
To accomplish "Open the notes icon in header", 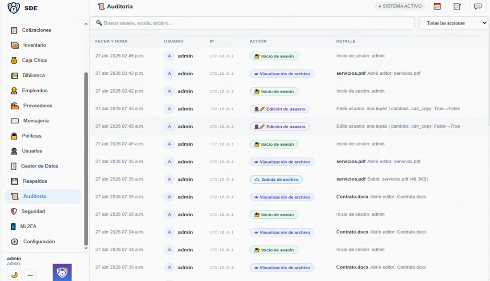I will tap(457, 7).
